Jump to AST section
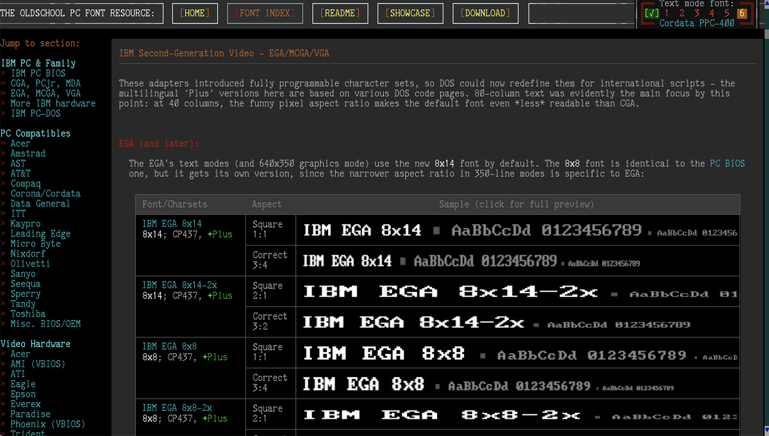Image resolution: width=769 pixels, height=436 pixels. (18, 163)
